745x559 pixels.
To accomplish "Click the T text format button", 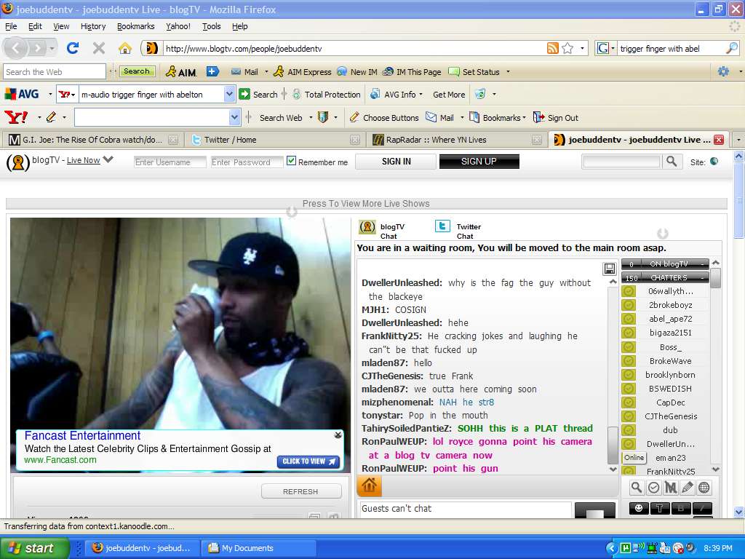I will coord(660,508).
